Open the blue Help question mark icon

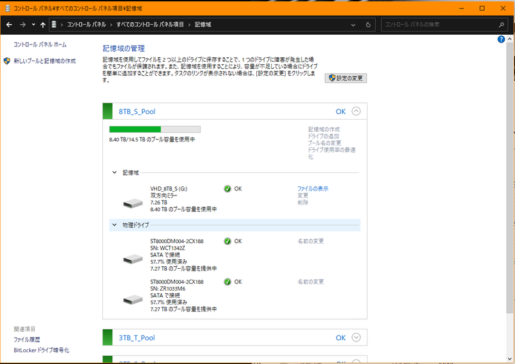pyautogui.click(x=501, y=39)
